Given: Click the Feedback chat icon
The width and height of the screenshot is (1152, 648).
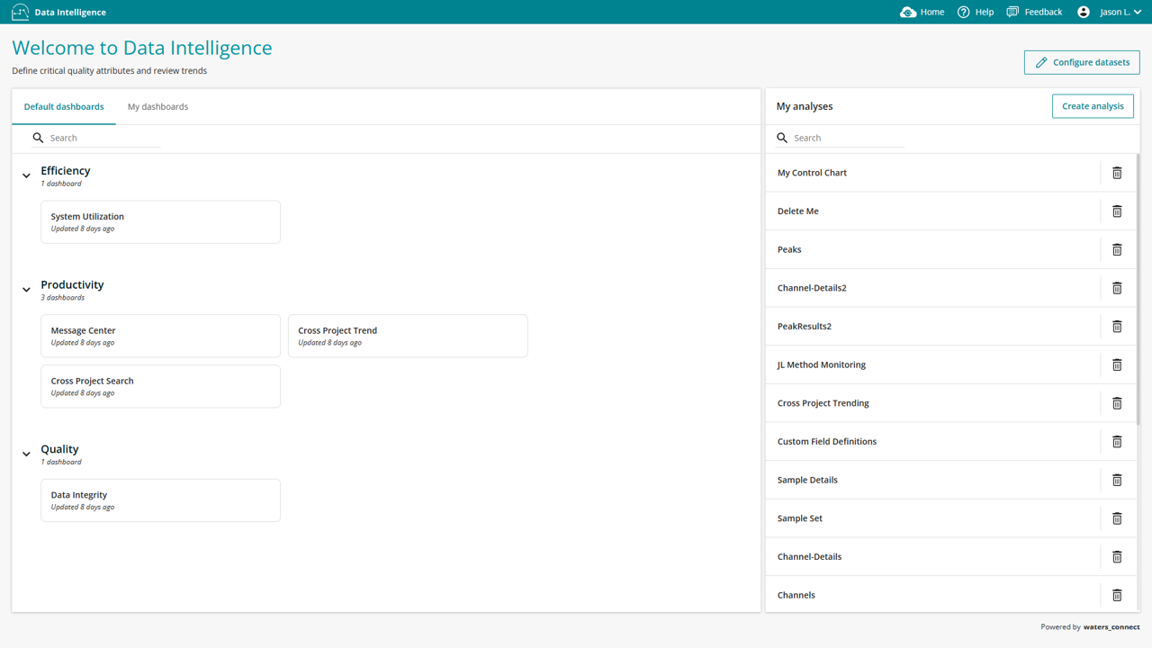Looking at the screenshot, I should coord(1012,12).
